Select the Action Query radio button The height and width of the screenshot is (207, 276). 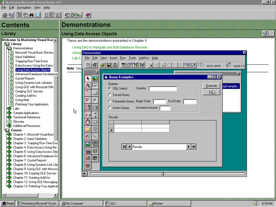click(110, 108)
